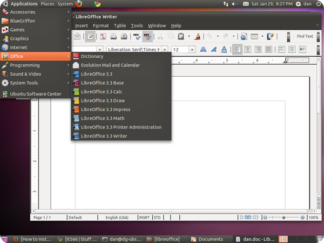Click the English (USA) language status field

coord(117,218)
